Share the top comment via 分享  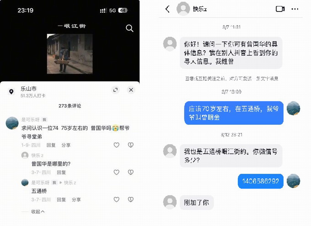[66, 145]
